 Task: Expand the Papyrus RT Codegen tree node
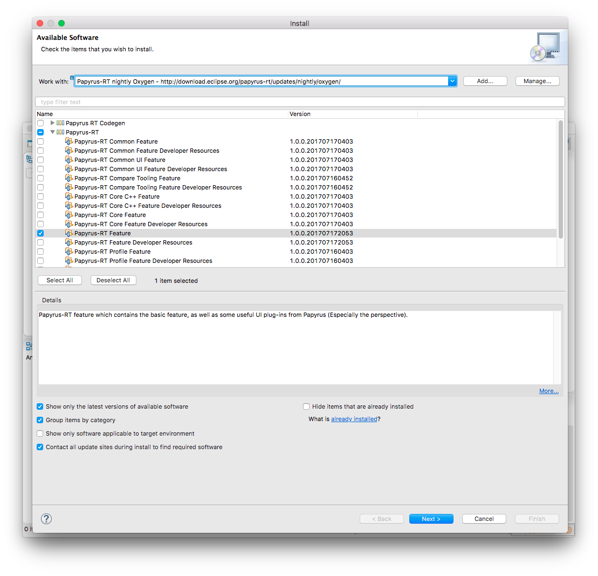pos(52,123)
